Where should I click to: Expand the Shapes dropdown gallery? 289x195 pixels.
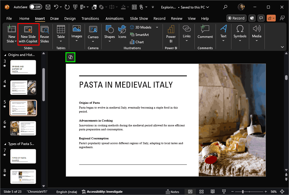tap(110, 41)
